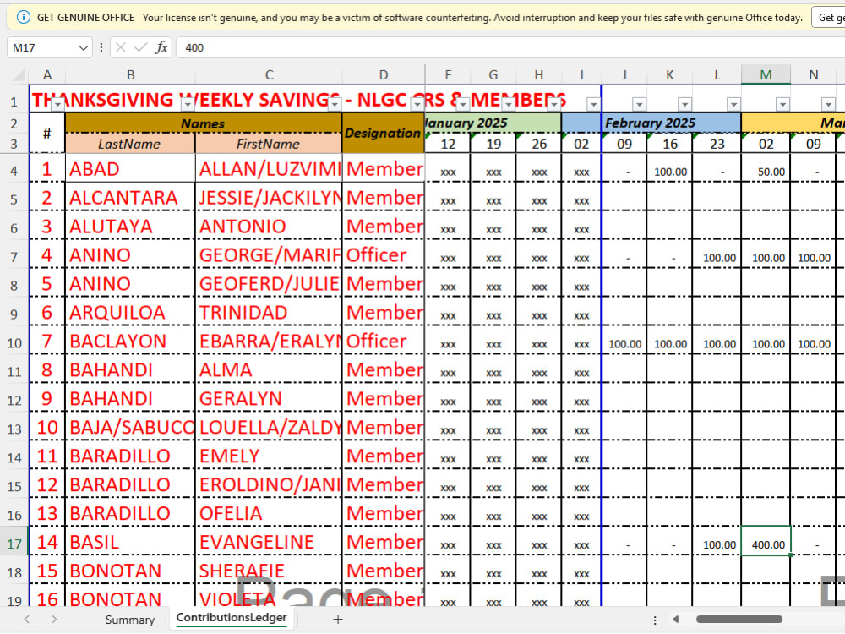Open the Name Box dropdown arrow
Image resolution: width=845 pixels, height=634 pixels.
[83, 48]
